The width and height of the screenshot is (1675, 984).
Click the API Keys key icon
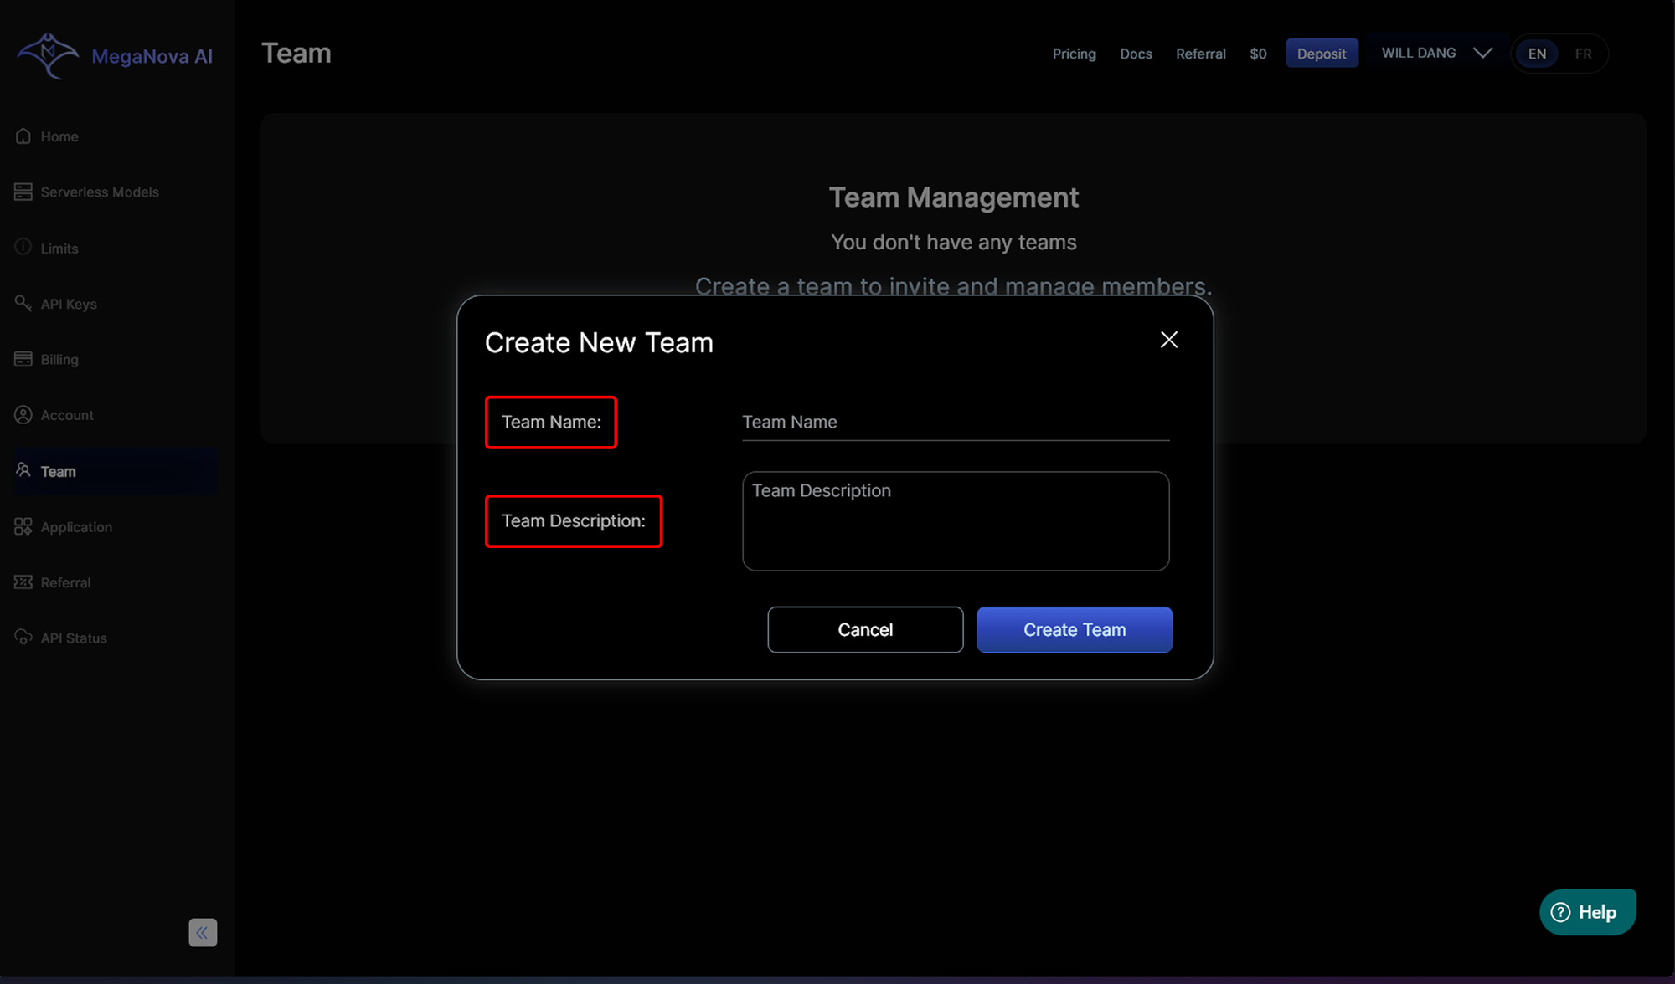click(23, 303)
